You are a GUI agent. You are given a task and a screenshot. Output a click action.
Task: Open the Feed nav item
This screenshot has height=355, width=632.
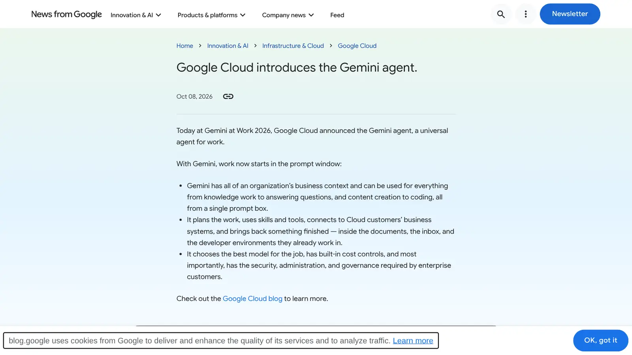[337, 15]
